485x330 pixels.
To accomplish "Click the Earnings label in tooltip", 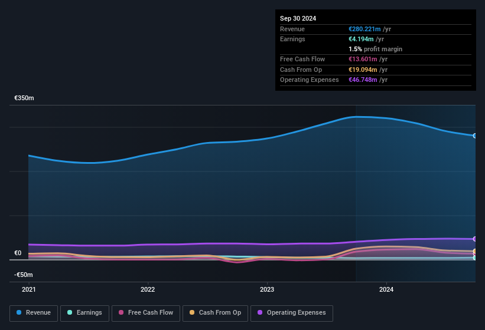I will 292,39.
